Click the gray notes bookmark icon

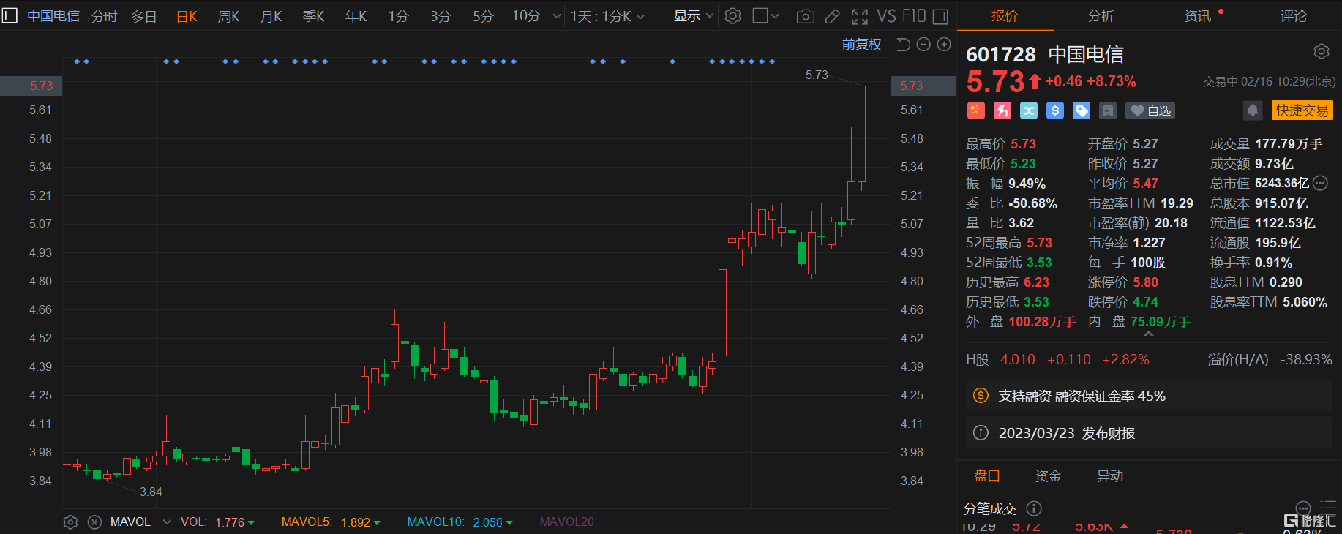1108,110
